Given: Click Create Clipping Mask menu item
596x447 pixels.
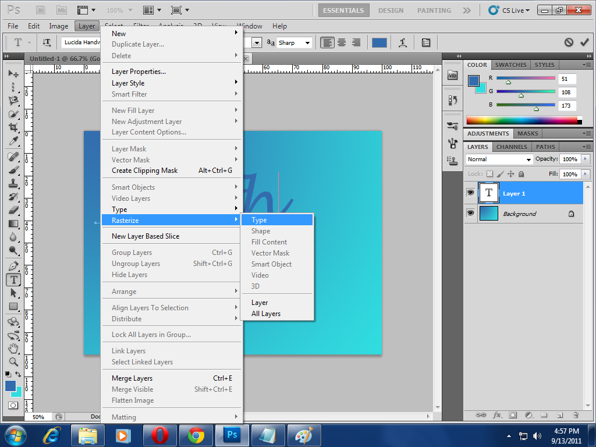Looking at the screenshot, I should coord(172,171).
